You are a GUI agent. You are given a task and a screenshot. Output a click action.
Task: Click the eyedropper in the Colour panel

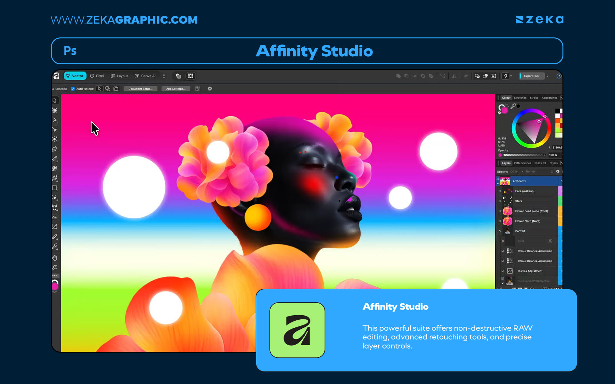[513, 106]
